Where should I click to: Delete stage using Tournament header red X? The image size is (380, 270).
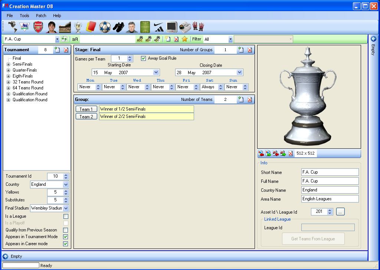coord(66,50)
